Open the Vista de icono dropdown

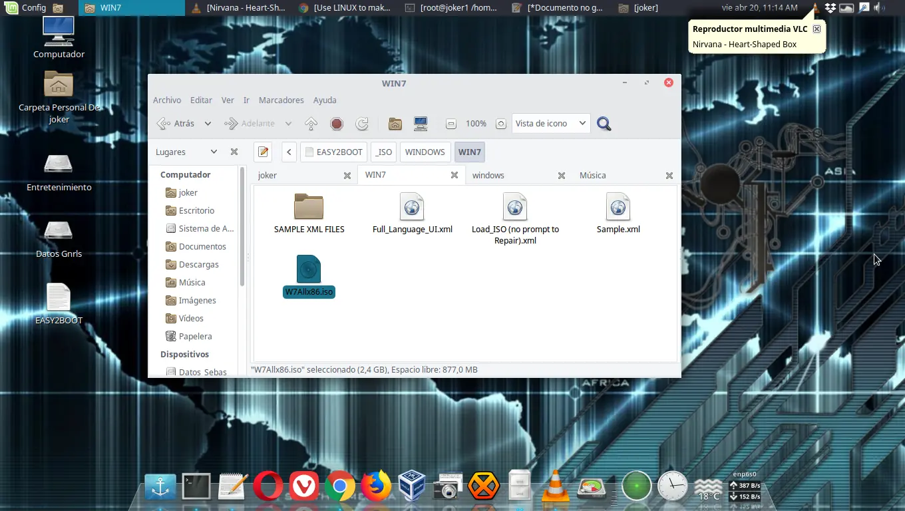[550, 124]
